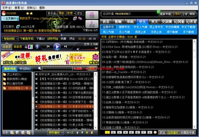The image size is (199, 137).
Task: Switch to the 首页 tab
Action: click(x=106, y=22)
